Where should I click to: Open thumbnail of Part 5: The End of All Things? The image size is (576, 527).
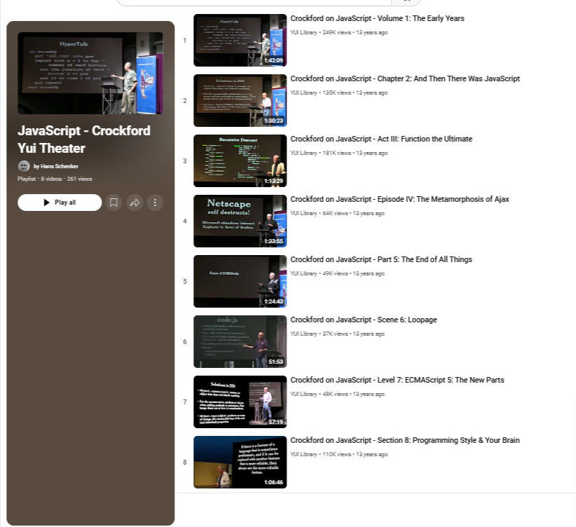tap(240, 282)
